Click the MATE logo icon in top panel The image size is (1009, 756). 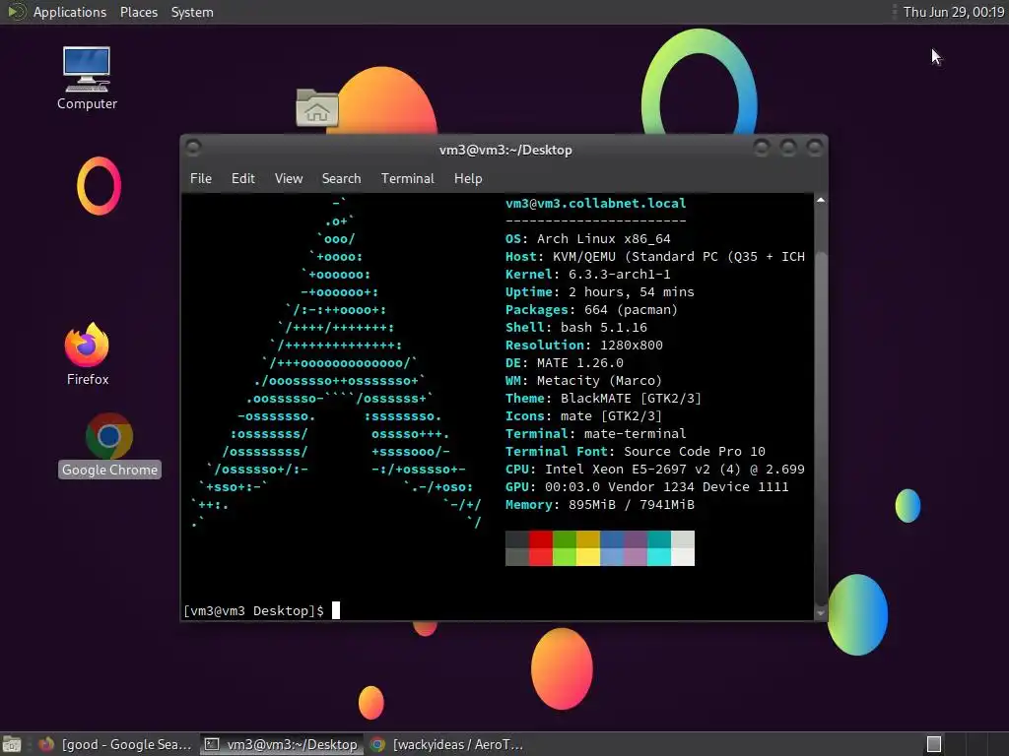click(x=16, y=12)
